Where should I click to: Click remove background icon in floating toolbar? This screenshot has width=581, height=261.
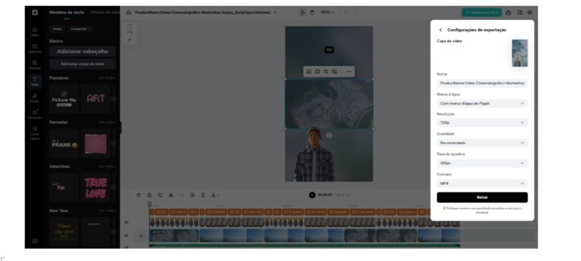click(335, 72)
